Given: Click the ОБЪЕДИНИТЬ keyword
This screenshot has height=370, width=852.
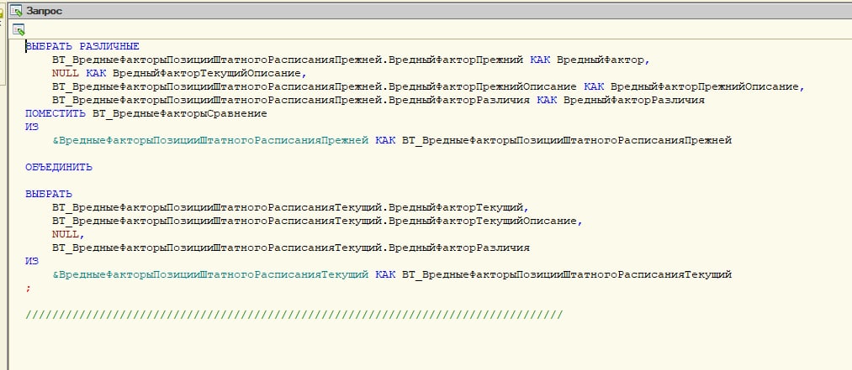Looking at the screenshot, I should (x=59, y=168).
